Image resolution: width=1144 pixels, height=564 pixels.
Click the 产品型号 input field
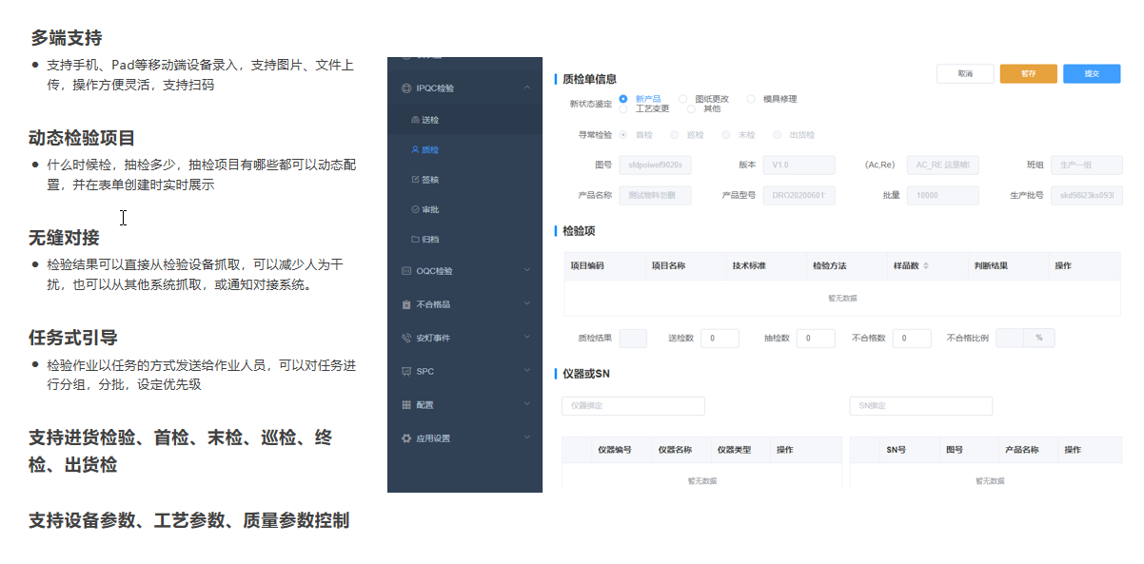coord(799,196)
